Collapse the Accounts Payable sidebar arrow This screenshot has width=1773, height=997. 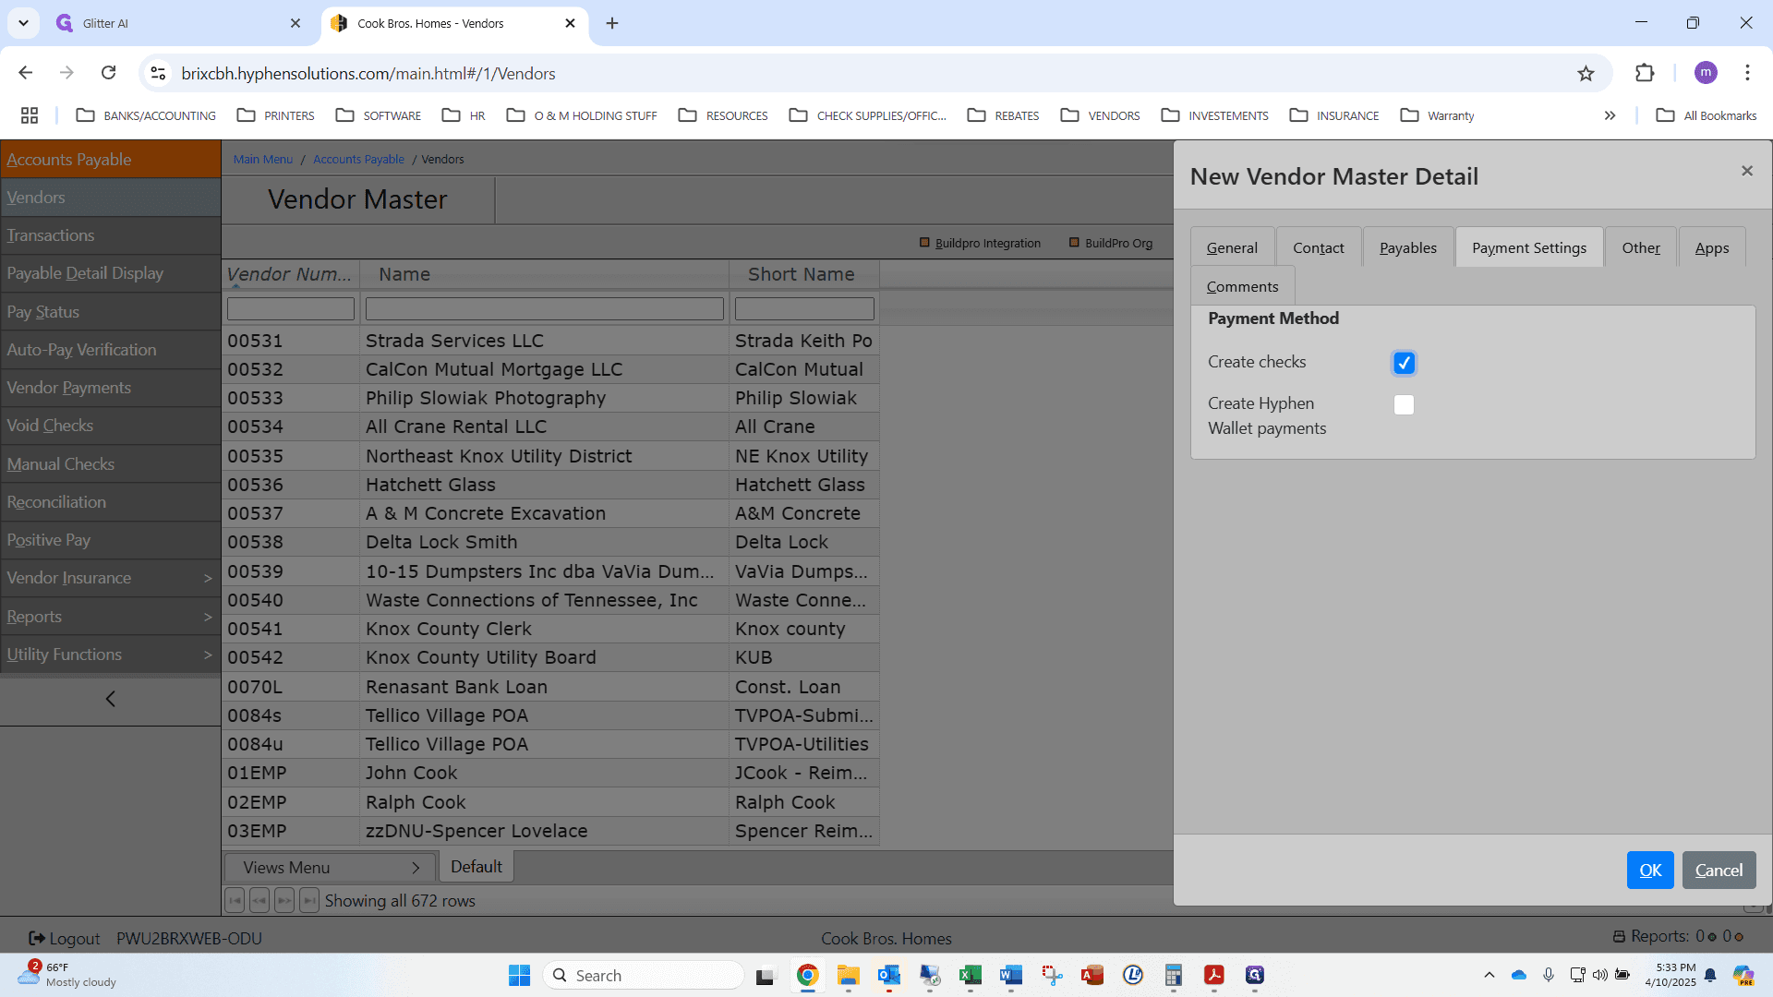point(111,699)
